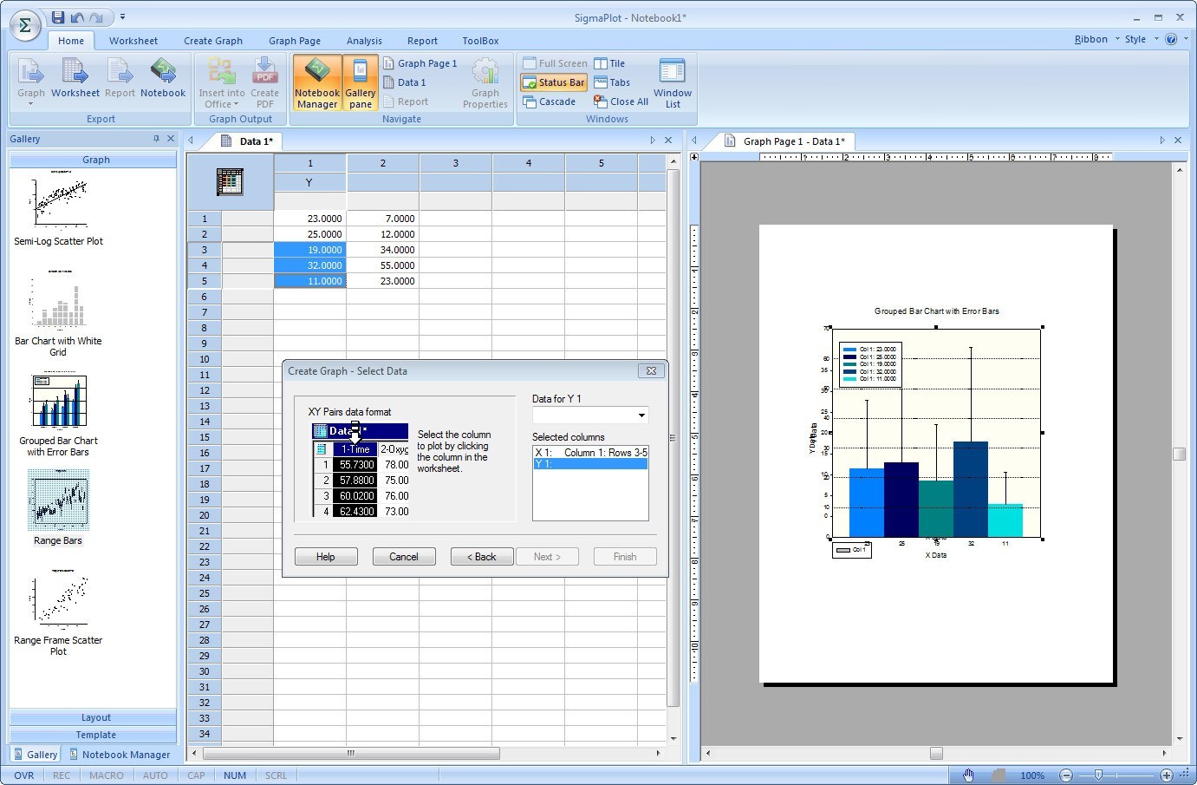Click the 1-Time column in dialog preview

355,449
